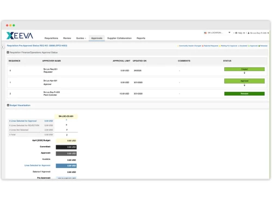This screenshot has width=272, height=204.
Task: Select the Approvals tab
Action: point(97,38)
